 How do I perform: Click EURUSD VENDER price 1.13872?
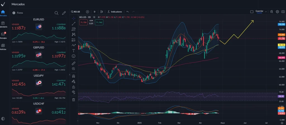(19, 28)
